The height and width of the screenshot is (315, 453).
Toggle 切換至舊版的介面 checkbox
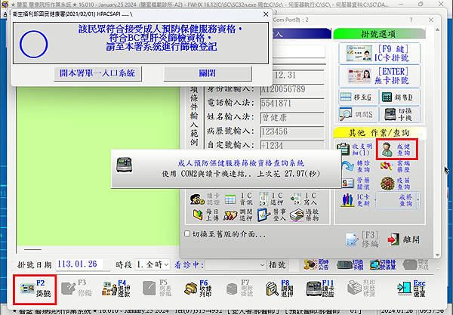[x=189, y=235]
